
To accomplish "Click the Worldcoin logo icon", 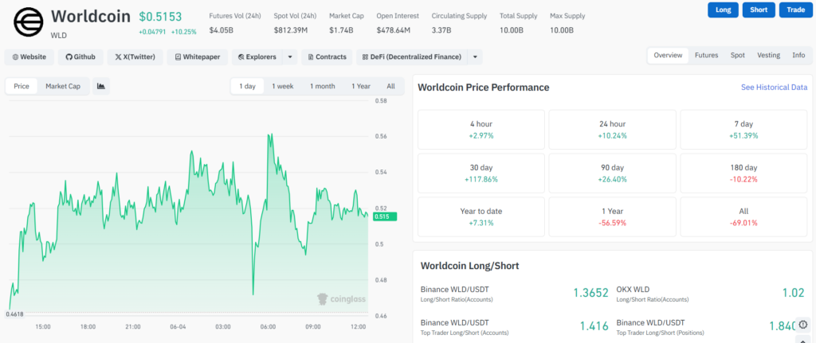I will [29, 23].
